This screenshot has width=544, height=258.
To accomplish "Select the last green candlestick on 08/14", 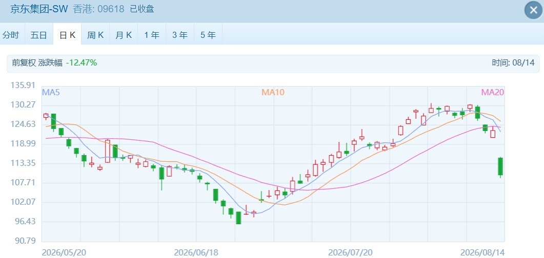I will (500, 166).
